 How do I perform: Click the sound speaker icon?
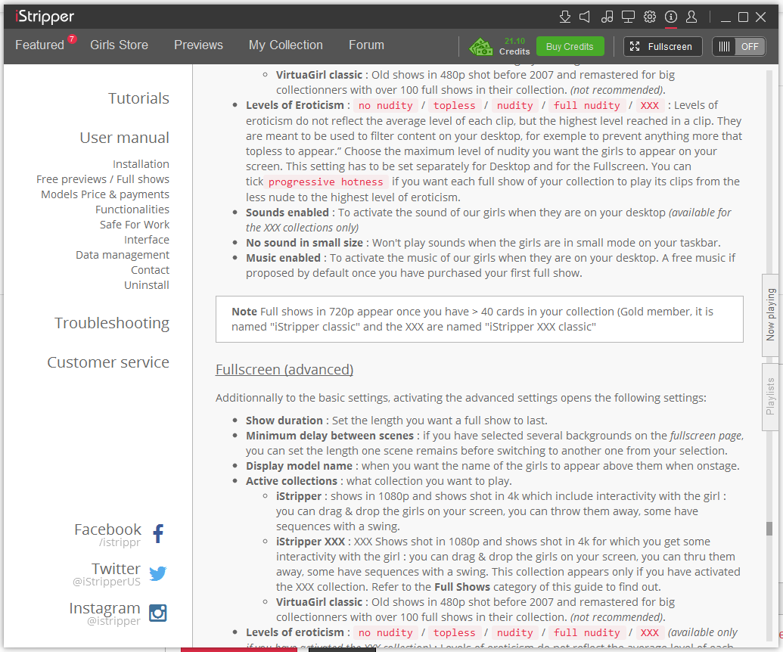pyautogui.click(x=585, y=17)
